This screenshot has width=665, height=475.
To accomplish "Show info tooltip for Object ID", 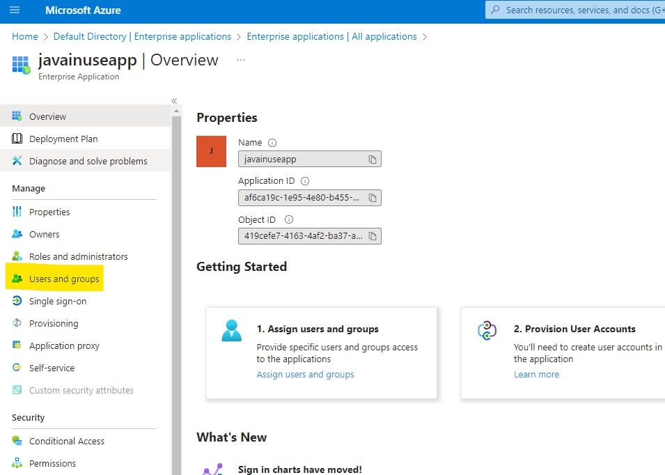I will point(289,219).
